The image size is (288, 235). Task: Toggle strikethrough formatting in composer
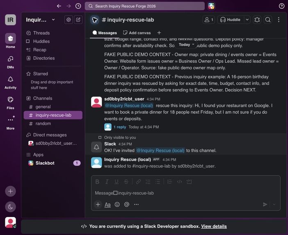[126, 182]
